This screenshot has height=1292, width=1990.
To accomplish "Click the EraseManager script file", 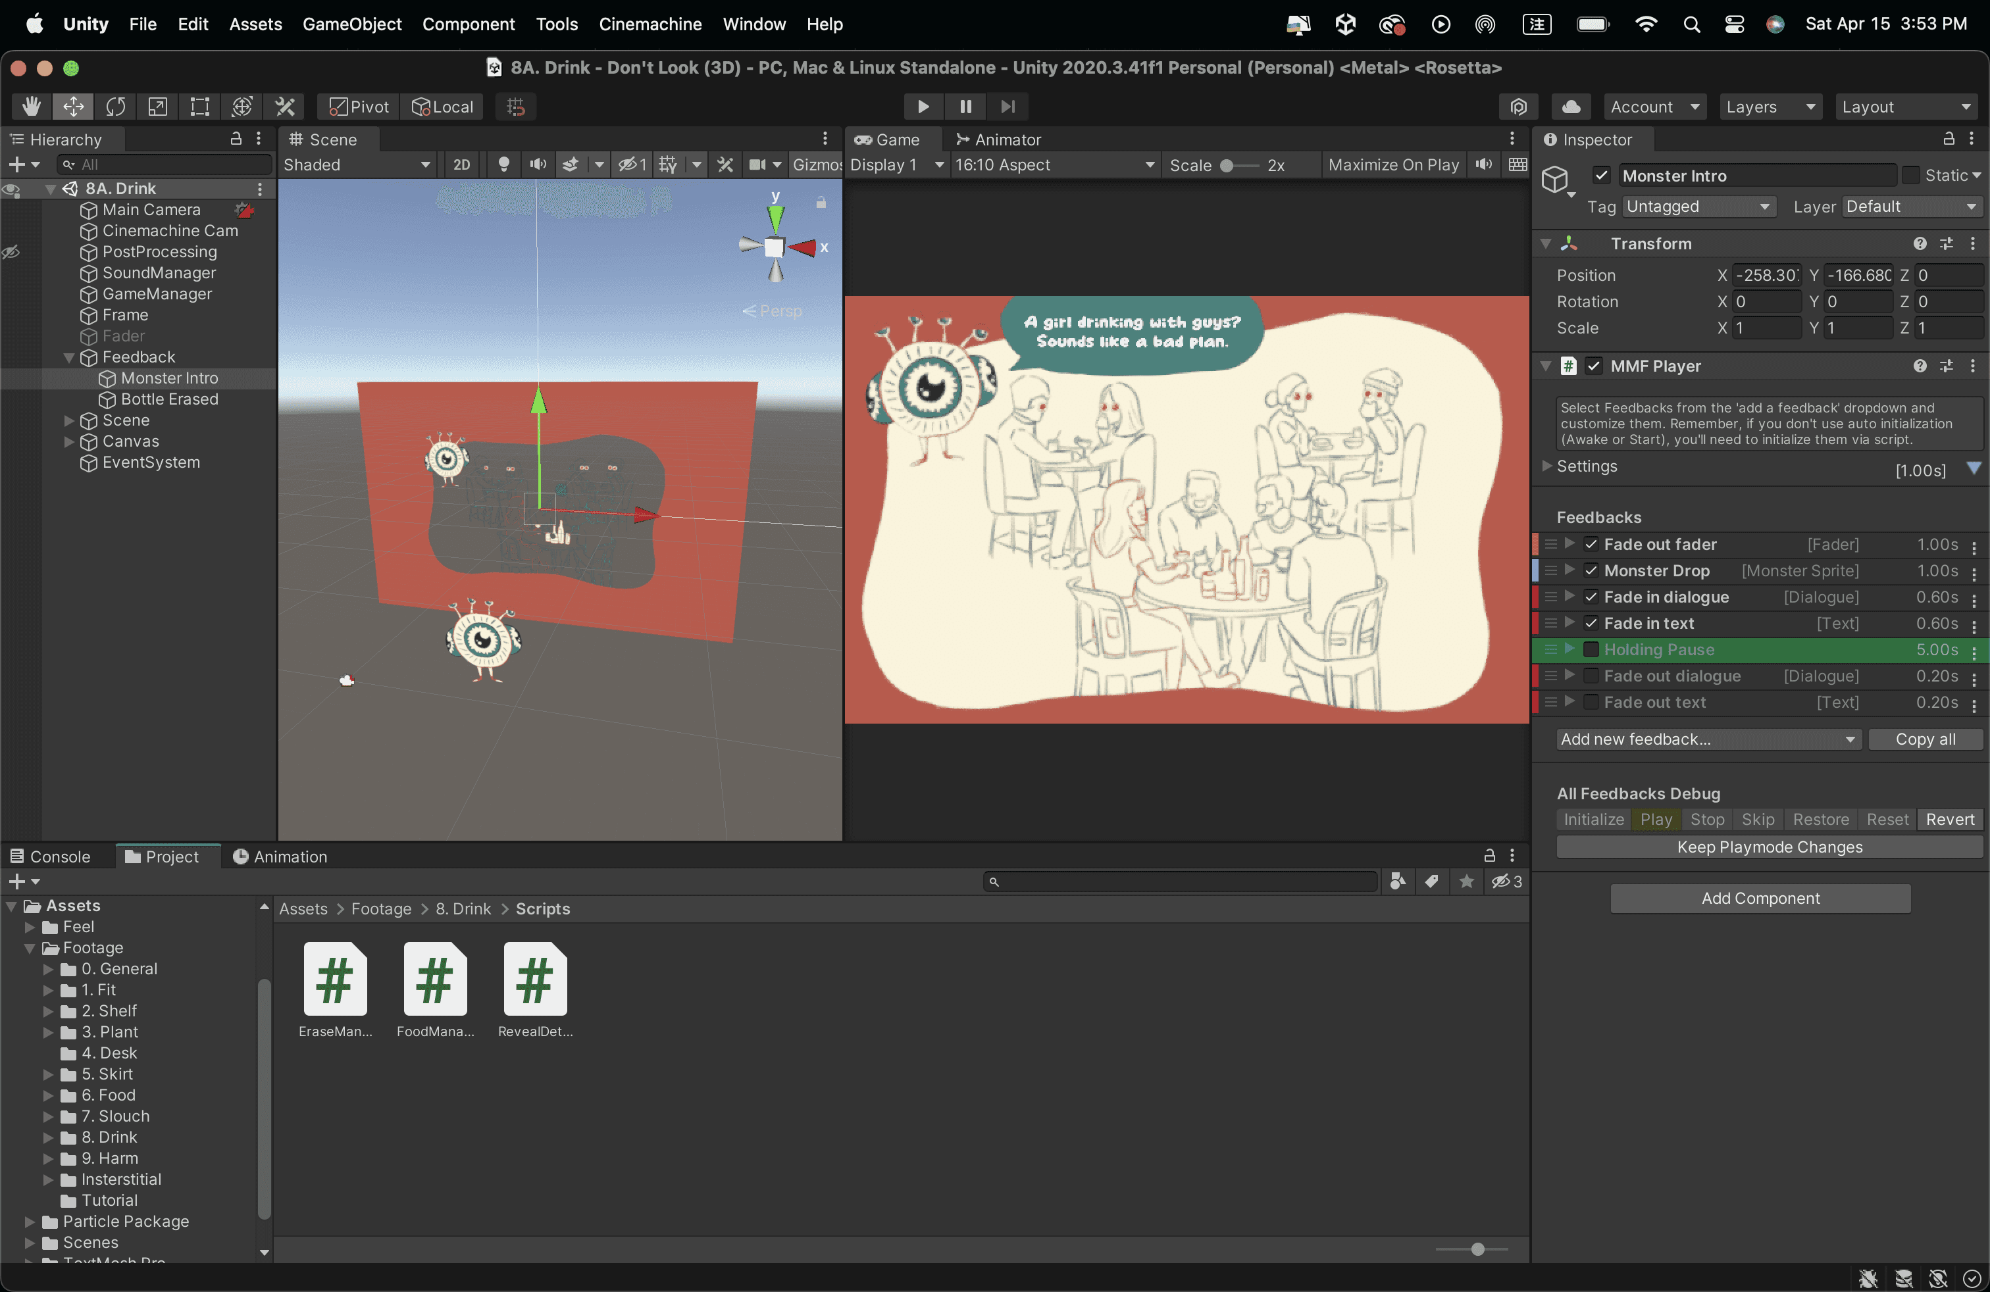I will click(x=334, y=979).
